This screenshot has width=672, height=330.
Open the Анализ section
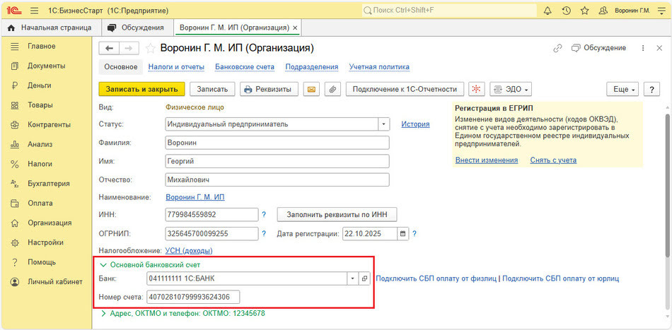point(40,145)
